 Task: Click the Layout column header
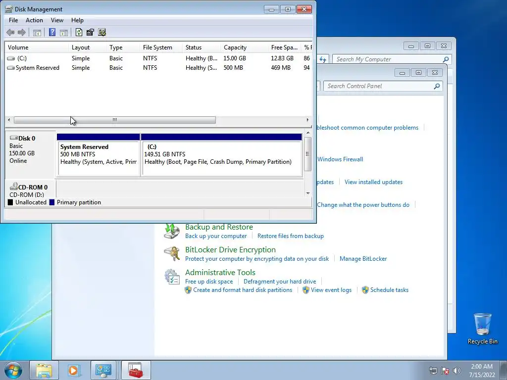pos(87,47)
